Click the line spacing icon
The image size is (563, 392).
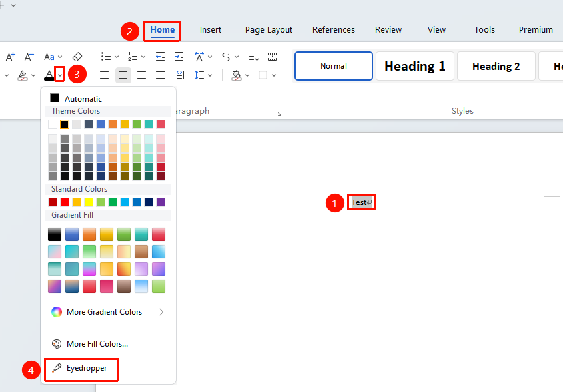click(x=199, y=75)
